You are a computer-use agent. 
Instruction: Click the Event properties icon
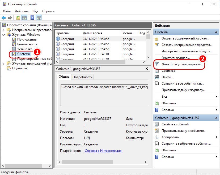pyautogui.click(x=157, y=124)
